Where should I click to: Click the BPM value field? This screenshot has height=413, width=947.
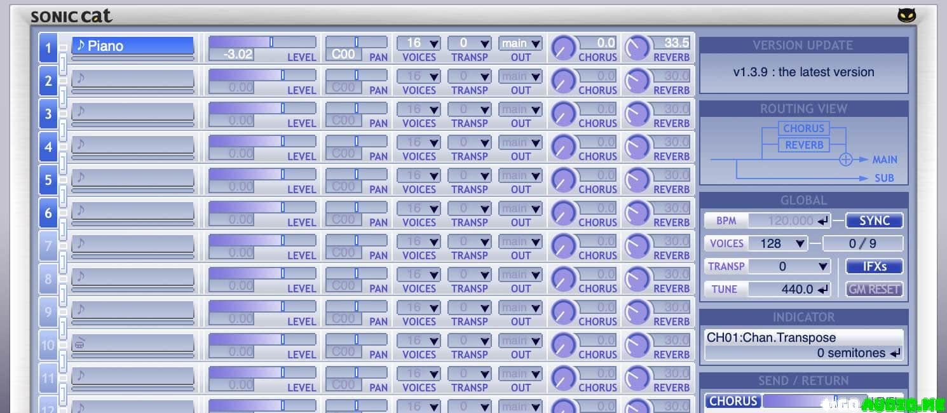(789, 220)
